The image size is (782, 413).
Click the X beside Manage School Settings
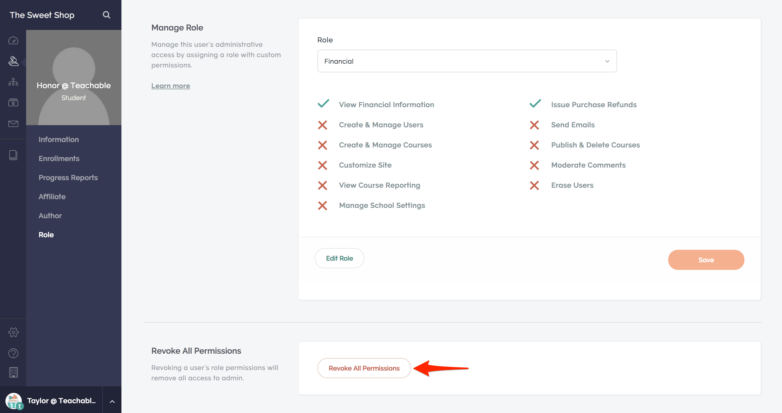(x=322, y=206)
